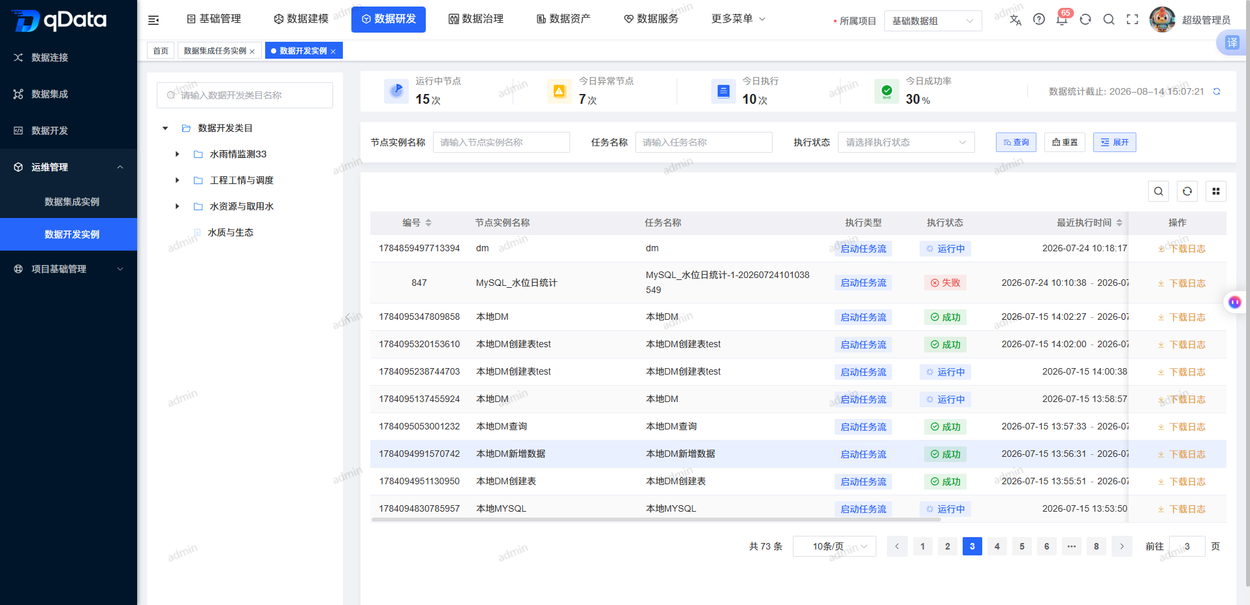Toggle table search bar icon

point(1159,191)
